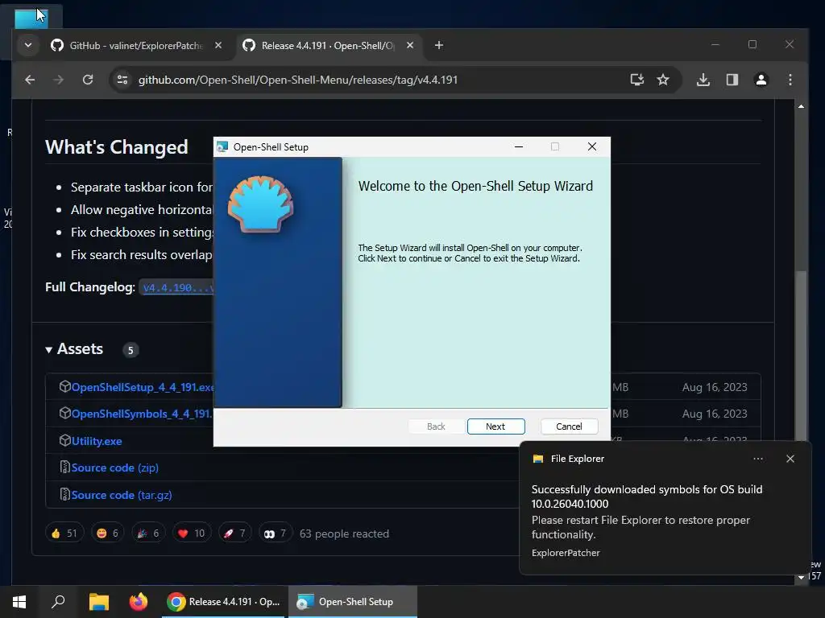Click the thumbs up reaction with 51
This screenshot has width=825, height=618.
[64, 534]
